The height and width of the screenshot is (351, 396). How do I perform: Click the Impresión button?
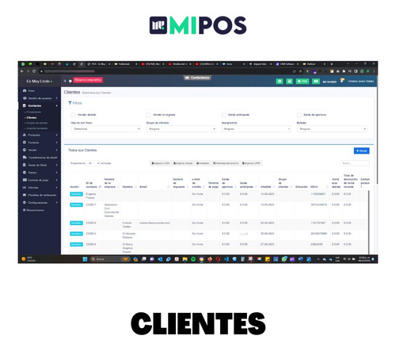pyautogui.click(x=203, y=163)
